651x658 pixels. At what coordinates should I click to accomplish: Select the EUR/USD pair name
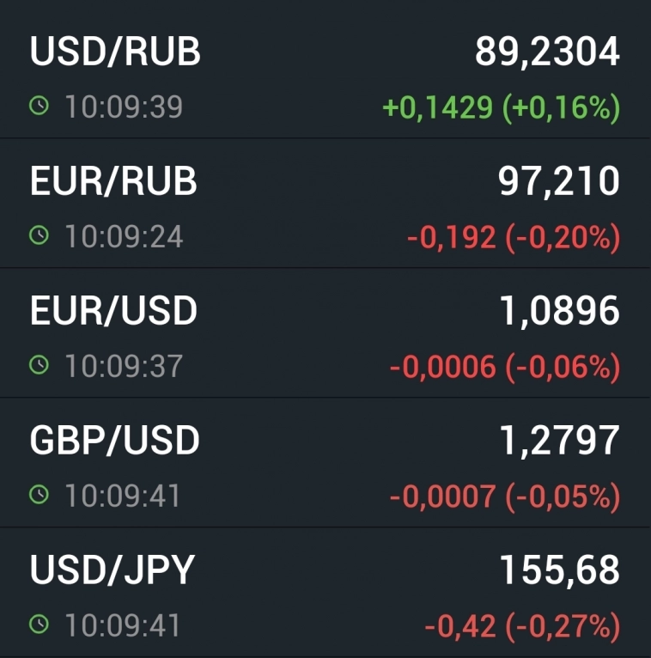tap(113, 311)
